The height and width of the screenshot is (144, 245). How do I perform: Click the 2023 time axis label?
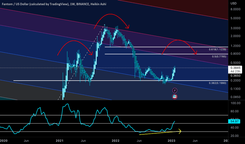click(x=171, y=141)
